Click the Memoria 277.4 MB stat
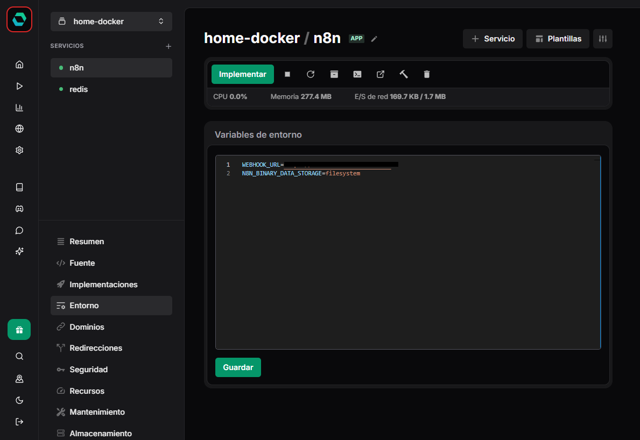 [x=301, y=97]
